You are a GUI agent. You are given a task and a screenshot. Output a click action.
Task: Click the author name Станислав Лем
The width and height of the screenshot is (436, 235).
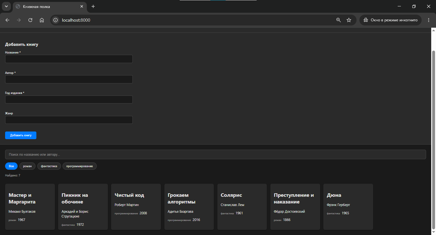click(x=232, y=205)
